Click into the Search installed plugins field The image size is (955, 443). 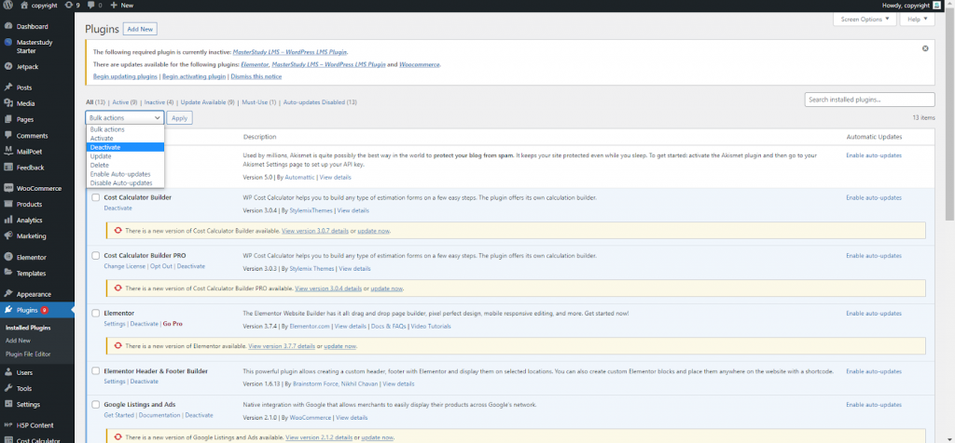pyautogui.click(x=869, y=100)
